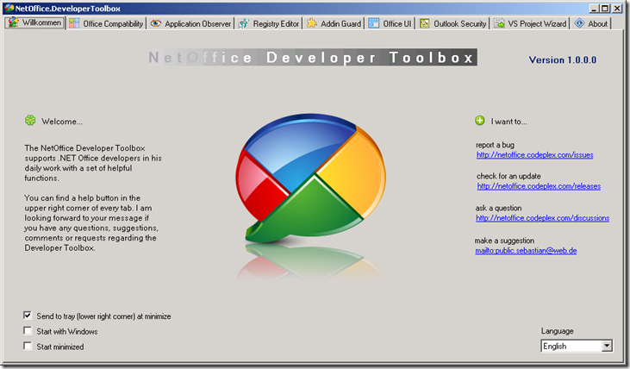
Task: Click the Registry Editor tab icon
Action: [244, 23]
